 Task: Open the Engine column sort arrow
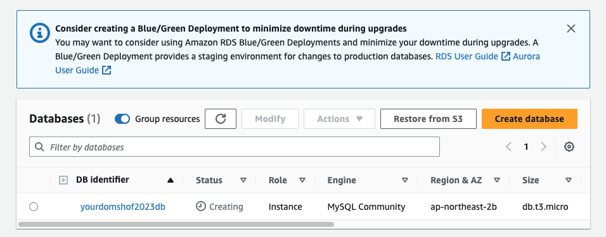[405, 180]
